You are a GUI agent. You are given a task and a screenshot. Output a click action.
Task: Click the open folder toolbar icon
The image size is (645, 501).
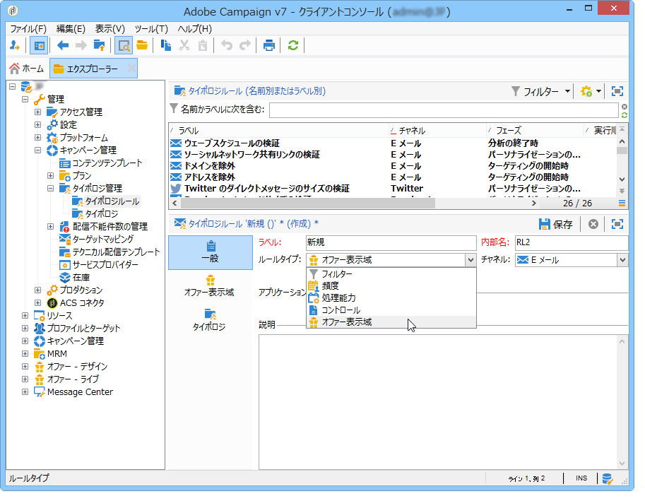142,45
